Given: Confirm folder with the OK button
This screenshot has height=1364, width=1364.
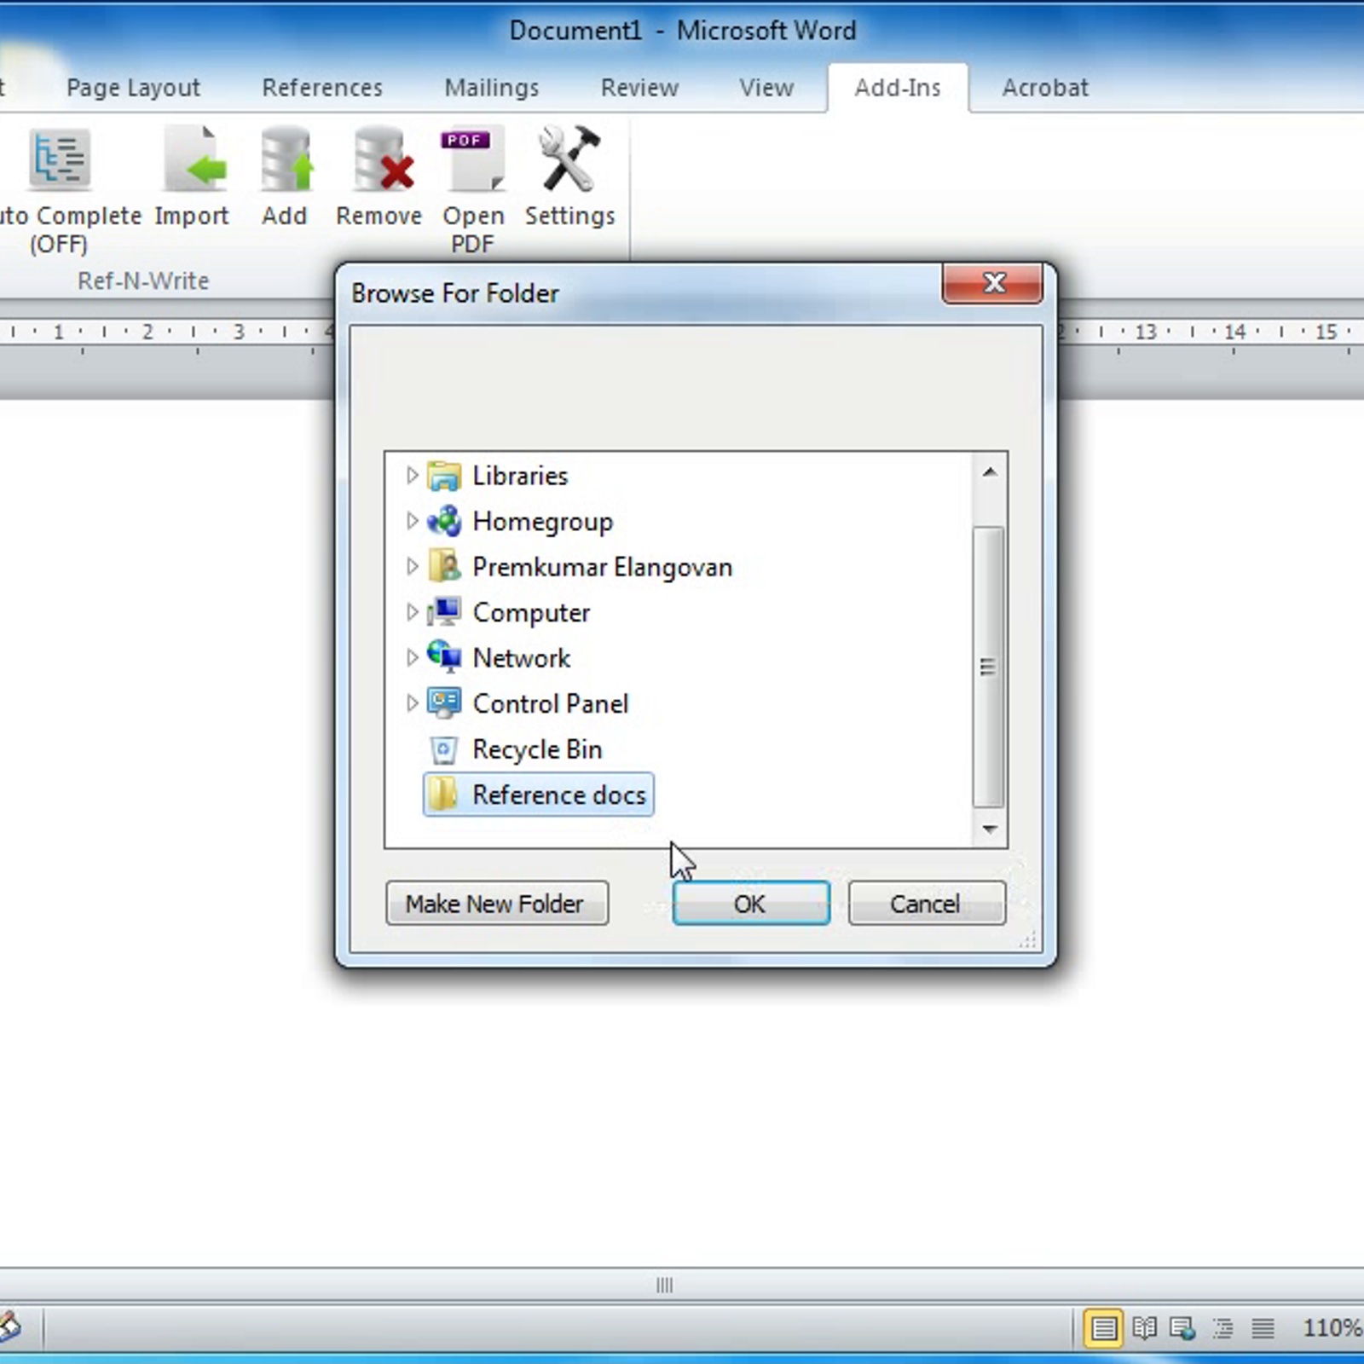Looking at the screenshot, I should 751,904.
